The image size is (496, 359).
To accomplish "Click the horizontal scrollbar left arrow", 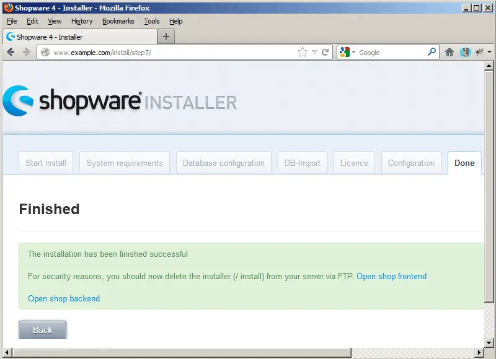I will point(7,352).
